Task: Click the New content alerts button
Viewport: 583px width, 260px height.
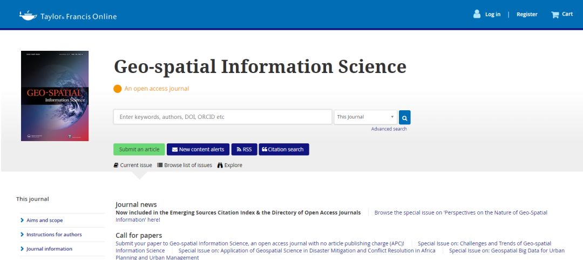Action: coord(198,149)
